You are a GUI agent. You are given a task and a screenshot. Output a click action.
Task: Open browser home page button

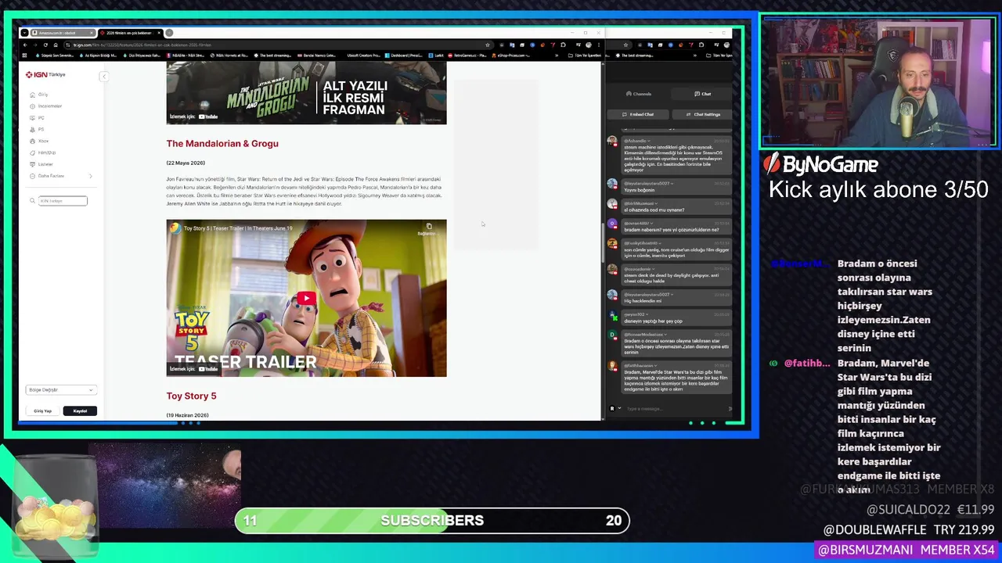(56, 45)
